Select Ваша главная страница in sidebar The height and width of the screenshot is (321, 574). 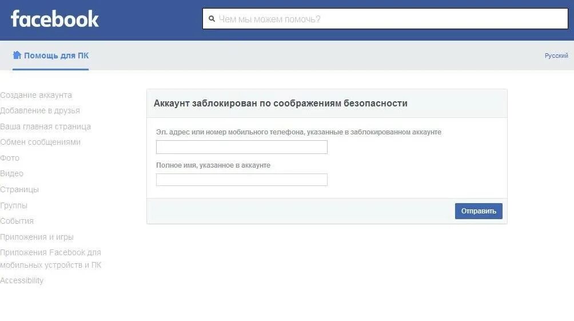tap(45, 126)
